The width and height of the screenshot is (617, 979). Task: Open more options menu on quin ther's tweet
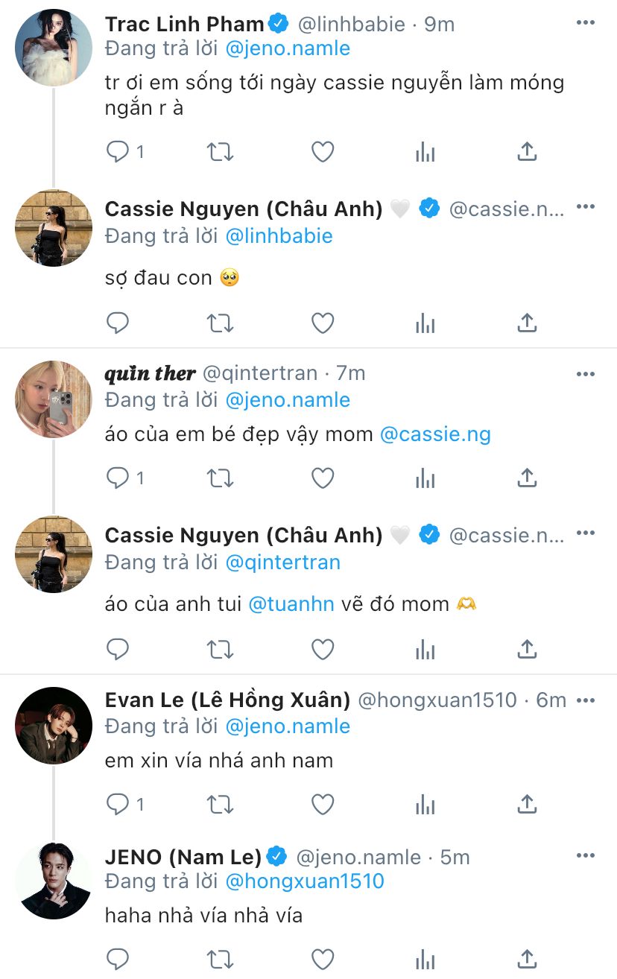[x=586, y=373]
